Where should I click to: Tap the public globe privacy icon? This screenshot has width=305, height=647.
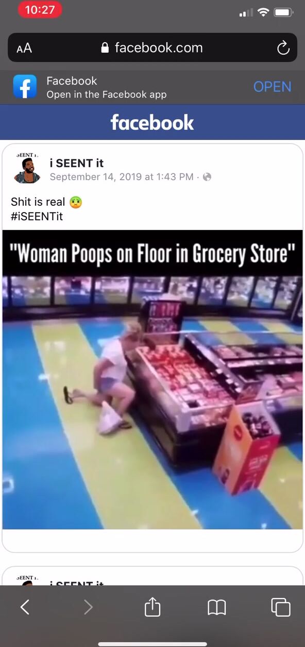click(207, 177)
